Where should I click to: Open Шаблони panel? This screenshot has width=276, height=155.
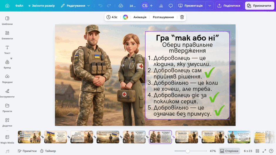(7, 21)
